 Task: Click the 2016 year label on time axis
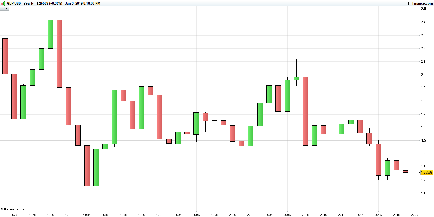tap(378, 215)
